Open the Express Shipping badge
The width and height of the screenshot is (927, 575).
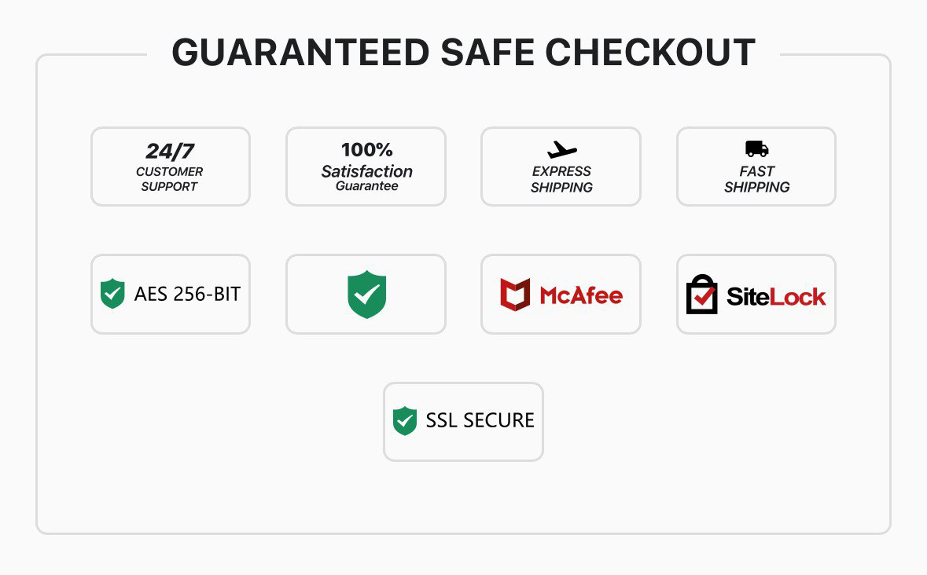(x=561, y=167)
